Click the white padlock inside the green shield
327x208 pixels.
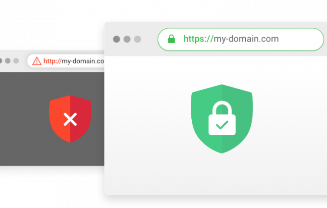pyautogui.click(x=222, y=118)
